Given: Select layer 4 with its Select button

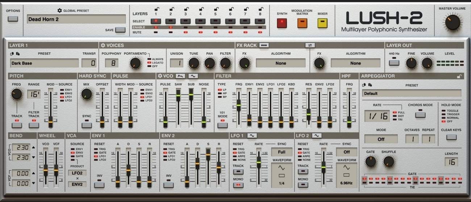Looking at the screenshot, I should (201, 21).
